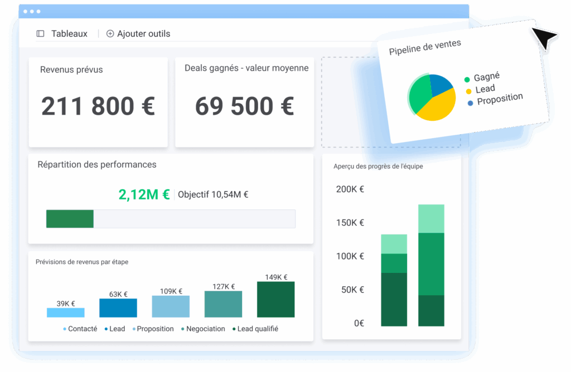
Task: Click the 69 500 € value
Action: (245, 106)
